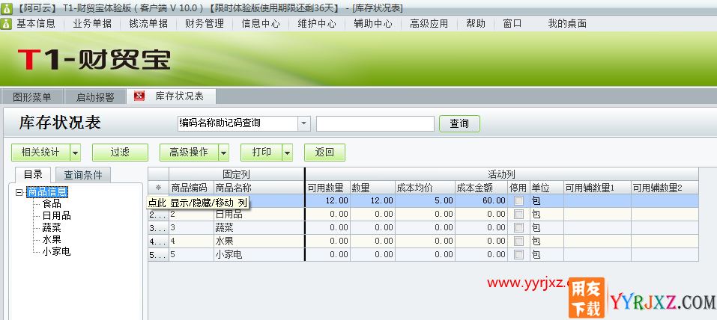Screen dimensions: 717x320
Task: Click the 可用辅数量1 column header
Action: coord(597,188)
